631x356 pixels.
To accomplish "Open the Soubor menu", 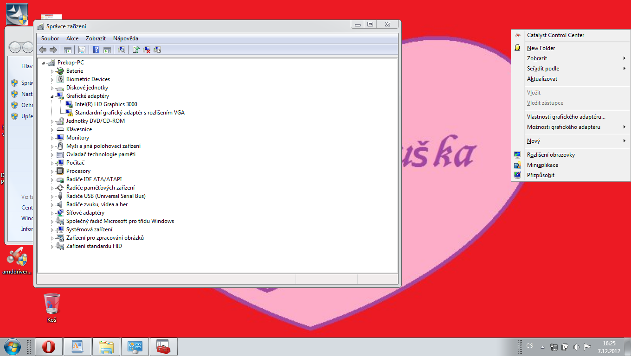I will tap(50, 38).
